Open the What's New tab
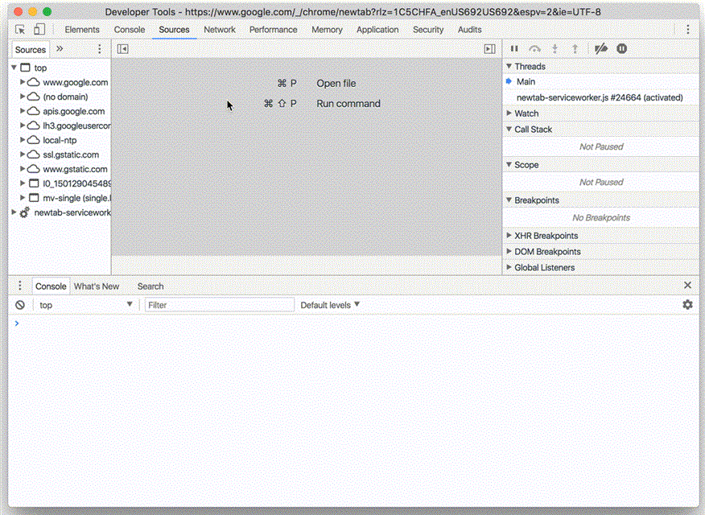705x515 pixels. [x=97, y=286]
